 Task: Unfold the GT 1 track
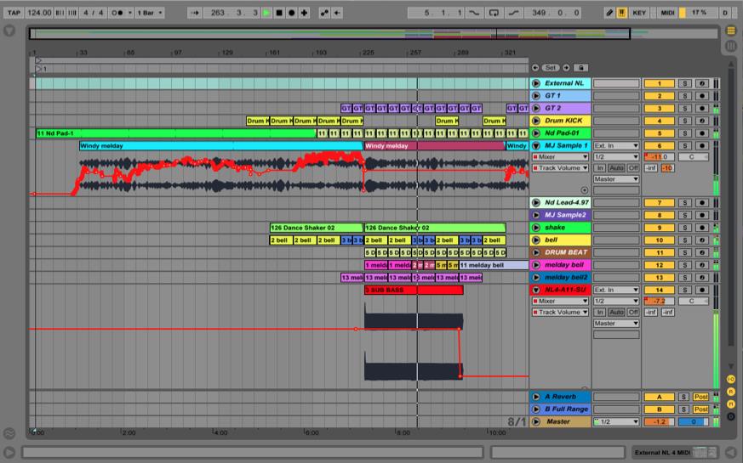pyautogui.click(x=536, y=95)
